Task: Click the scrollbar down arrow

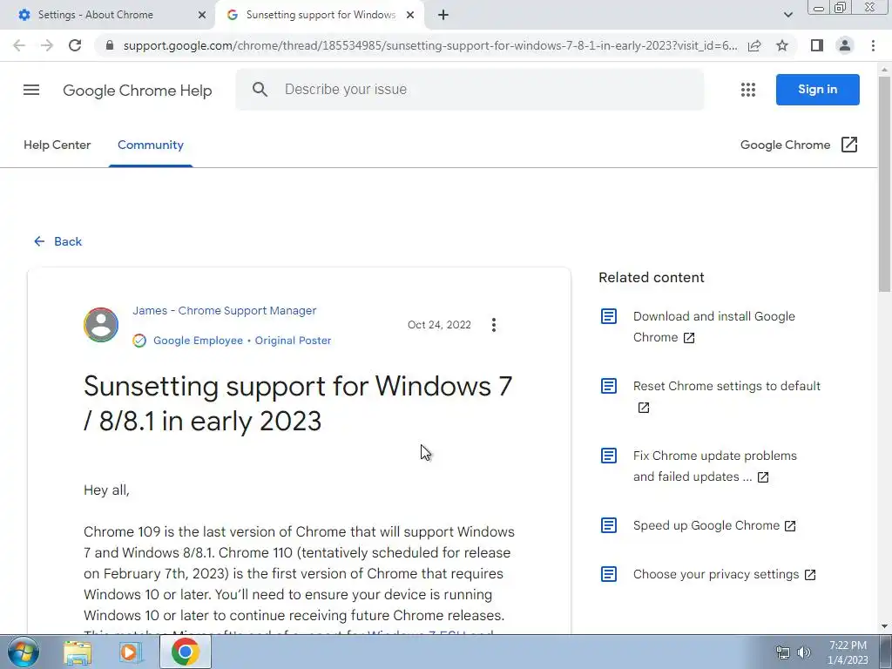Action: tap(885, 627)
